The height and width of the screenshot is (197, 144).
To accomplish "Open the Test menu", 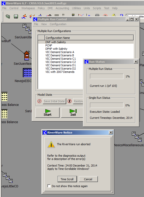I will point(107,8).
